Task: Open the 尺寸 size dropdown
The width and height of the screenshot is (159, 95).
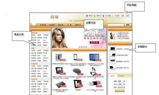Action: 121,84
